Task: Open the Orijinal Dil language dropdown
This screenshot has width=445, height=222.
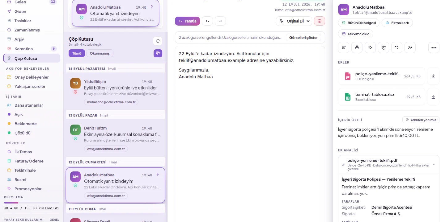Action: (x=294, y=21)
